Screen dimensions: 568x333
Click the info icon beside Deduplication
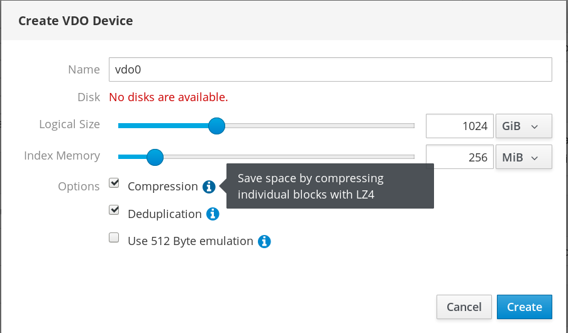pos(213,214)
